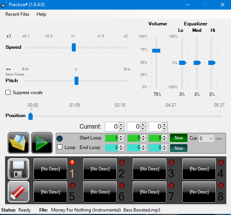Click the lit red LED for preset 1
231x215 pixels.
point(72,162)
